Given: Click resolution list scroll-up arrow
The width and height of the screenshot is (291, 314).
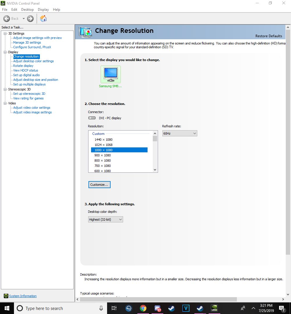Looking at the screenshot, I should point(155,133).
